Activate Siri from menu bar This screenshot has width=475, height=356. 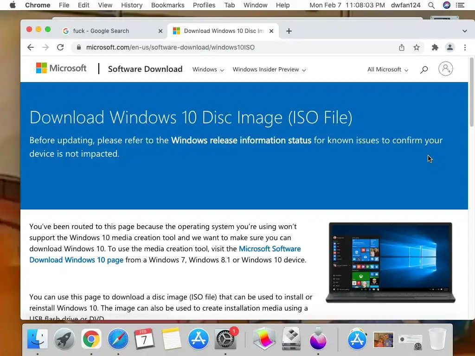[x=447, y=5]
